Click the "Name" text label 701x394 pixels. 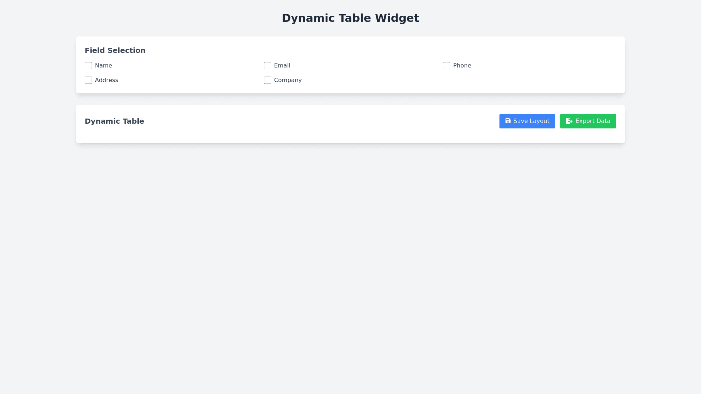pos(103,66)
